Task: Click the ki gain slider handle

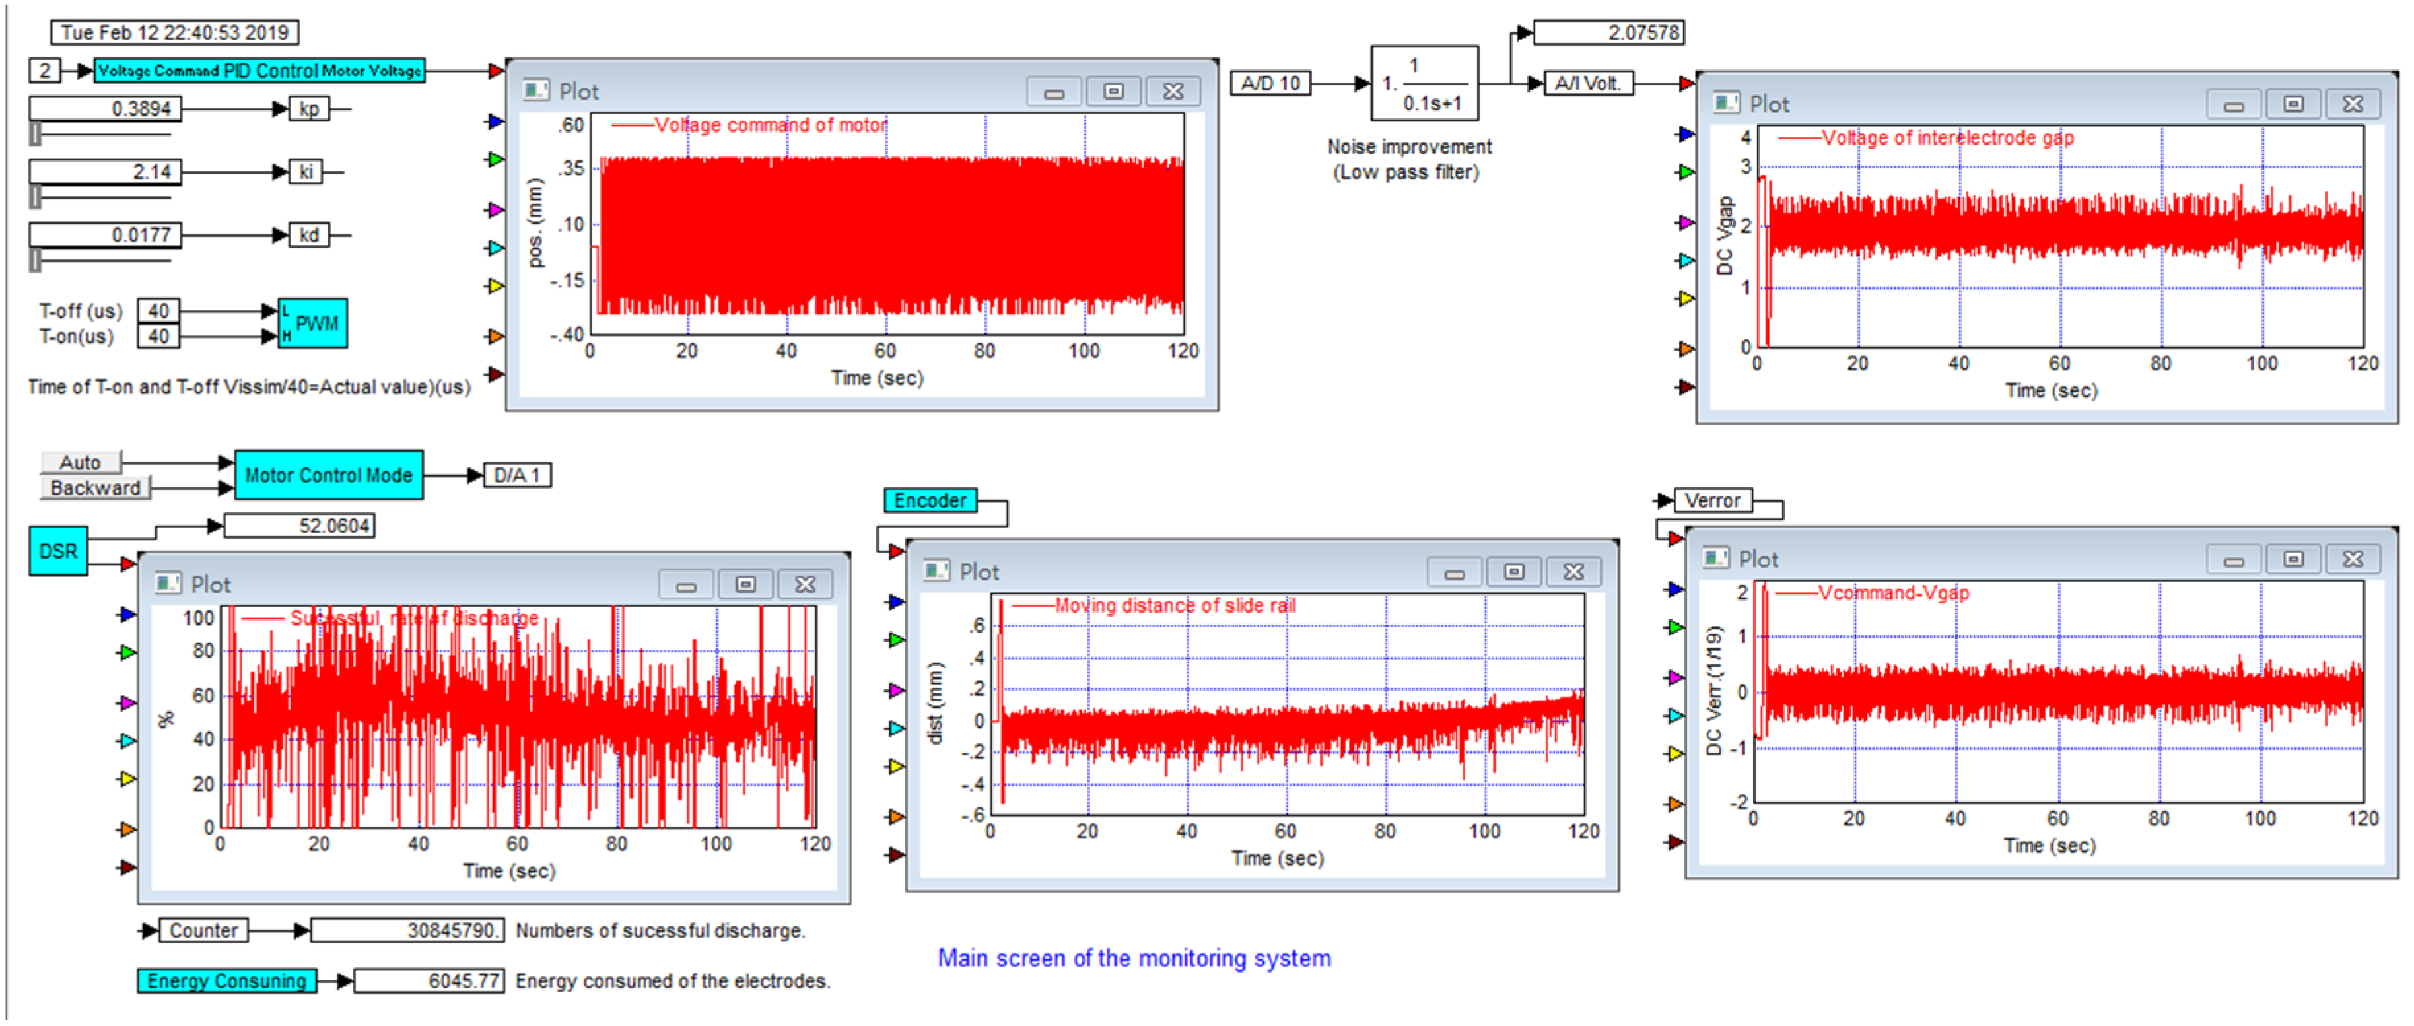Action: click(36, 197)
